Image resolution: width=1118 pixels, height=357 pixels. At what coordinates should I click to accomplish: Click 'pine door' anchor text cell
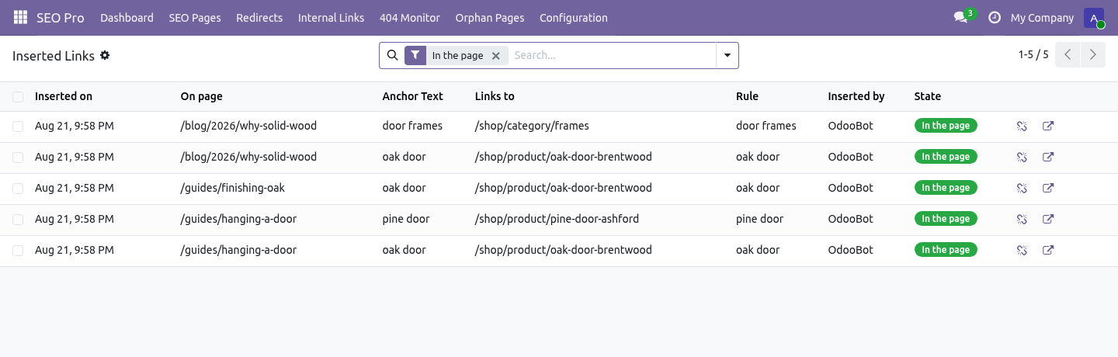[406, 219]
